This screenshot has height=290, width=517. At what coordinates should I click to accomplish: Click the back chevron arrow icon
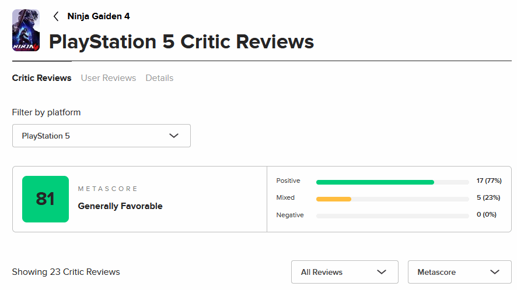[56, 16]
